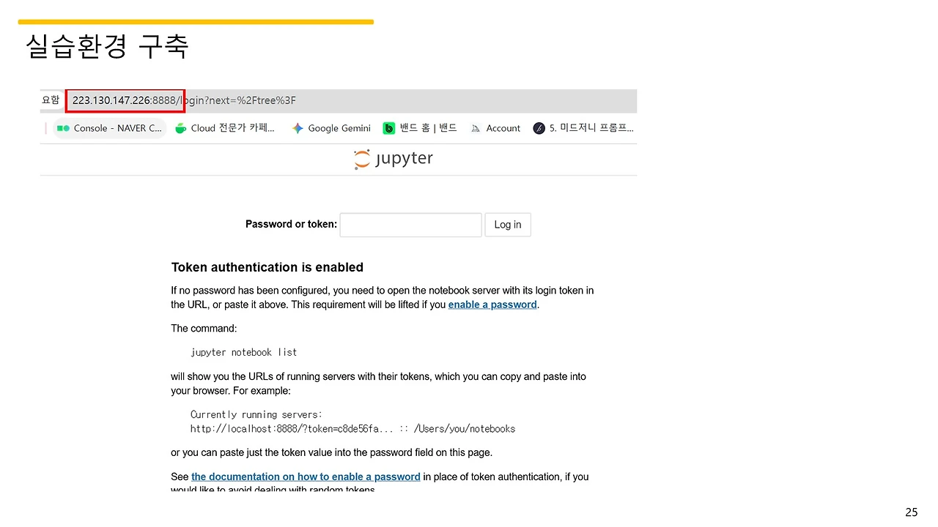
Task: Click the green Band bookmark icon
Action: [389, 128]
